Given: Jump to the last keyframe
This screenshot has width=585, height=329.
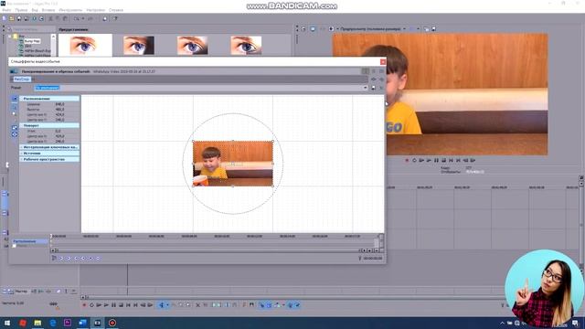Looking at the screenshot, I should (83, 258).
